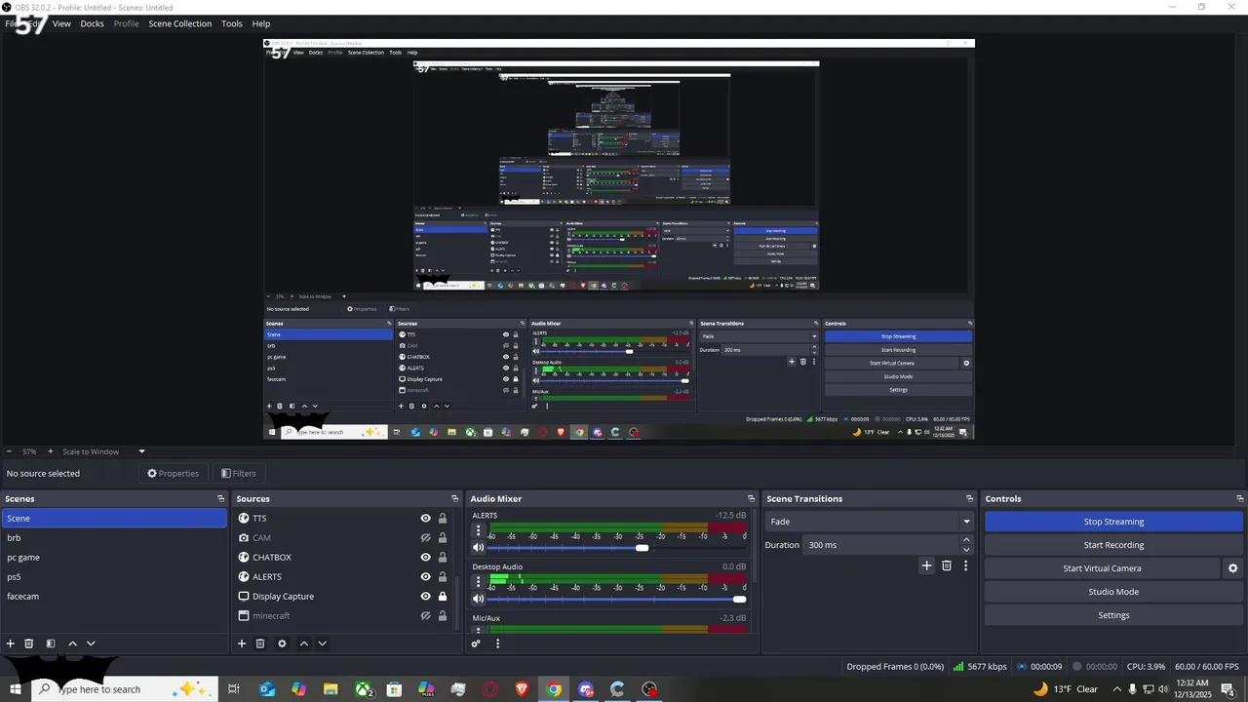Zoom in preview with plus icon
This screenshot has width=1248, height=702.
pos(51,451)
